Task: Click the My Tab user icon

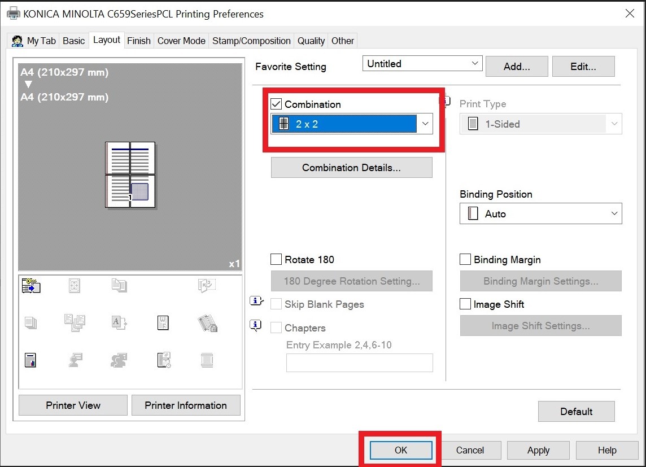Action: (17, 41)
